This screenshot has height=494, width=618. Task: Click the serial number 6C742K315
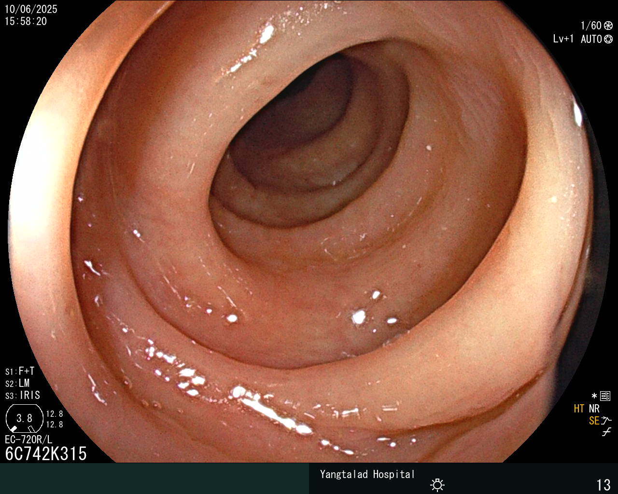tap(46, 453)
